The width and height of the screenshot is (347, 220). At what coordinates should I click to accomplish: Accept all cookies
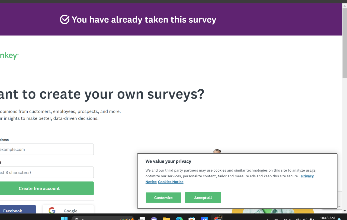click(x=203, y=198)
